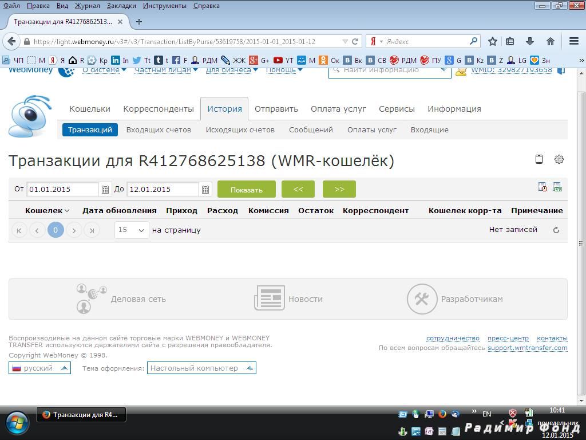Open the downloads arrow icon
The height and width of the screenshot is (440, 586).
pos(530,41)
